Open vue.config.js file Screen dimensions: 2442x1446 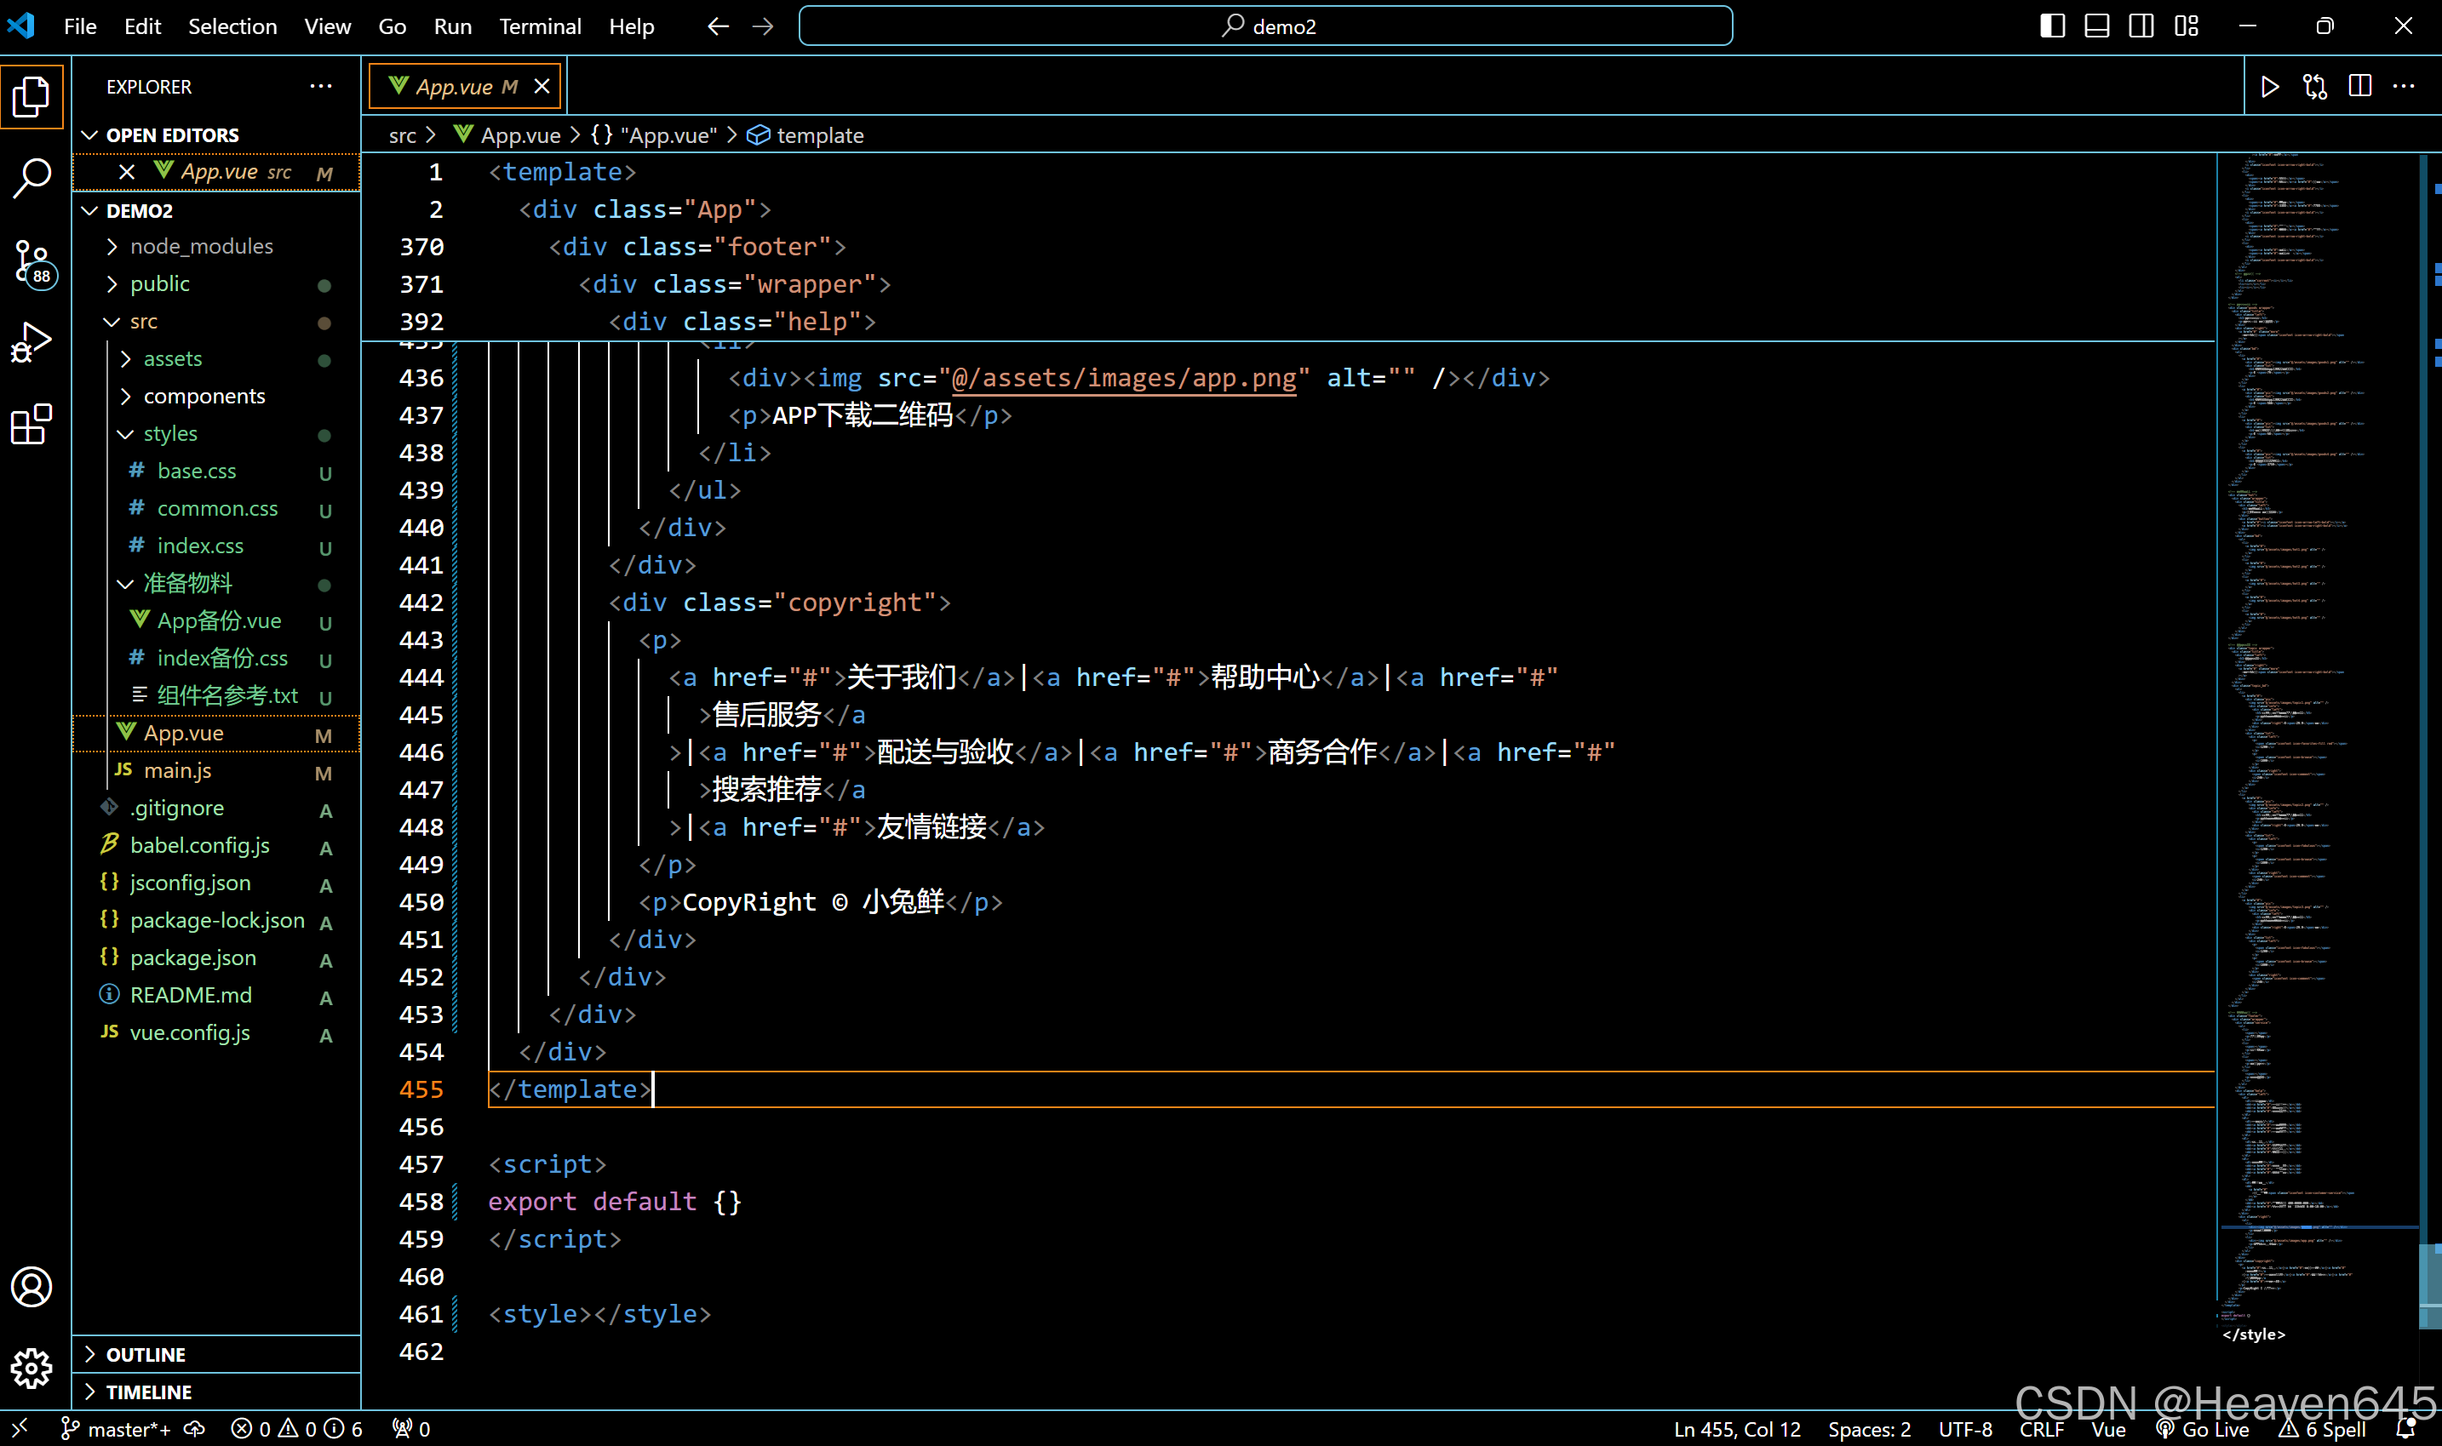[x=215, y=1033]
